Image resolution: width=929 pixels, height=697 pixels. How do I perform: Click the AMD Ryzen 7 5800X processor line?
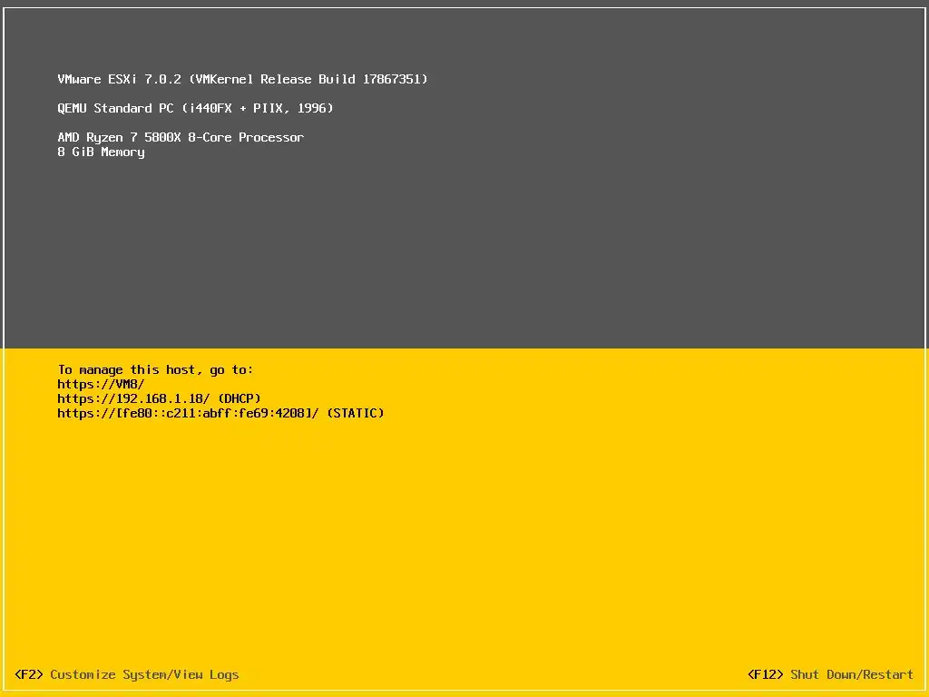pyautogui.click(x=181, y=137)
